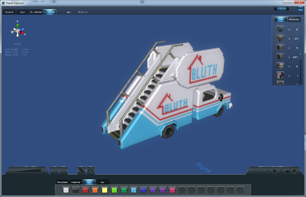Open the Template tab
The image size is (306, 197).
tap(62, 182)
